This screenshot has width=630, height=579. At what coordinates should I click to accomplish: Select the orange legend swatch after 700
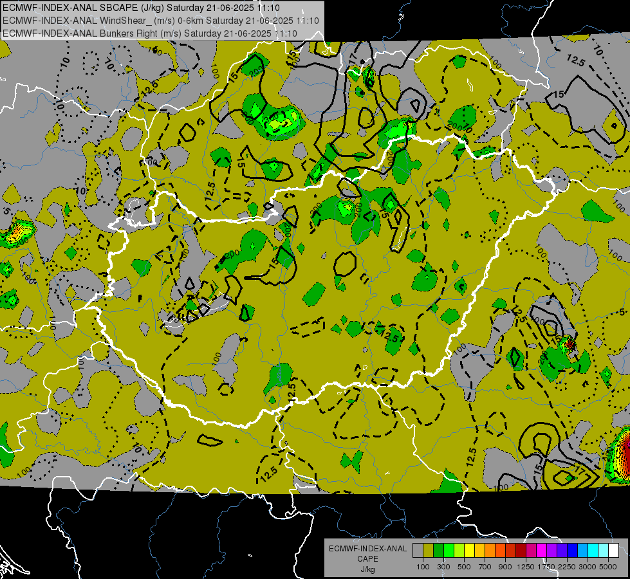[490, 550]
